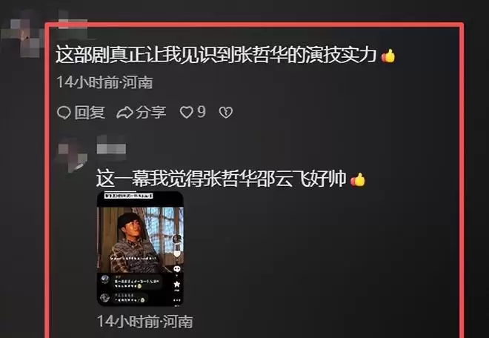Tap the 回复 reply label
489x338 pixels.
click(90, 113)
